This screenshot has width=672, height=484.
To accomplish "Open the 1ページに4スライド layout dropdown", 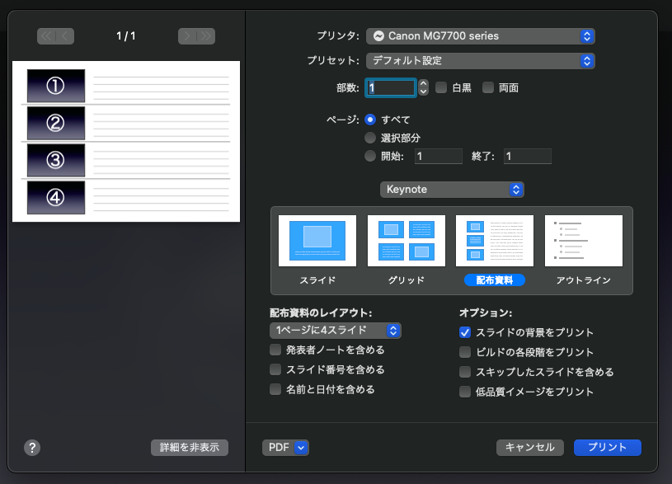I will click(336, 331).
